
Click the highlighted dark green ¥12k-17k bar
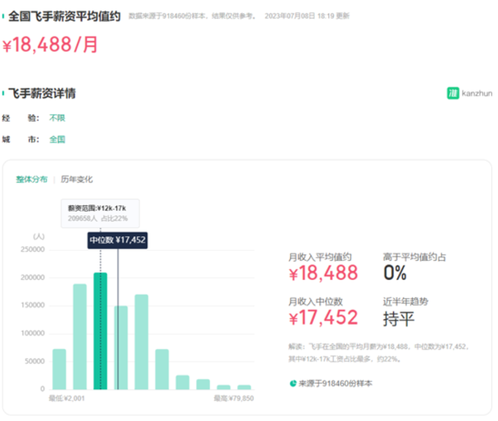[x=100, y=331]
